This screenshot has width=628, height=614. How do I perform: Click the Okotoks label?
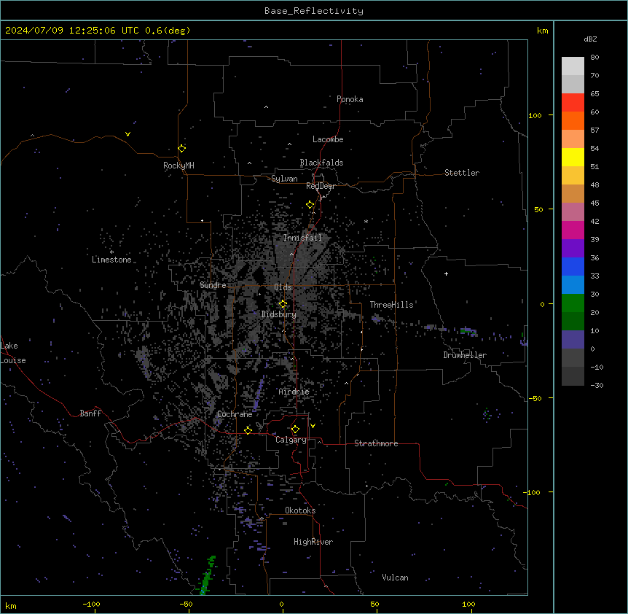pos(300,510)
